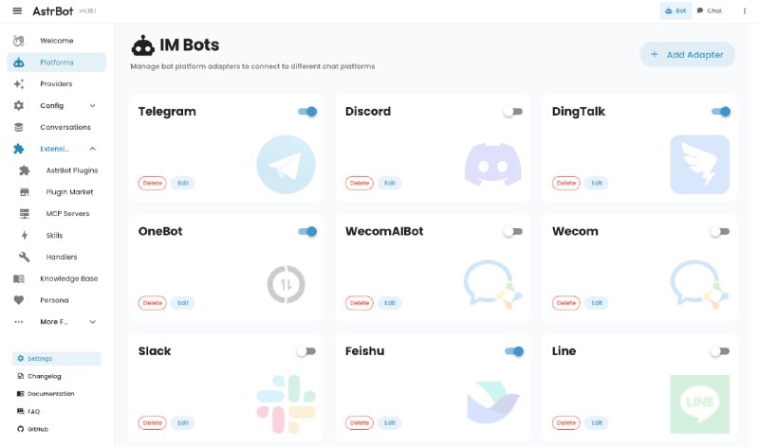Switch off the Feishu adapter
The width and height of the screenshot is (759, 447).
(x=514, y=351)
